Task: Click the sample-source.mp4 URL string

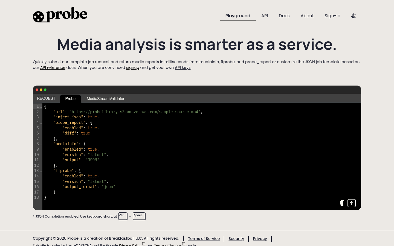Action: coord(135,112)
